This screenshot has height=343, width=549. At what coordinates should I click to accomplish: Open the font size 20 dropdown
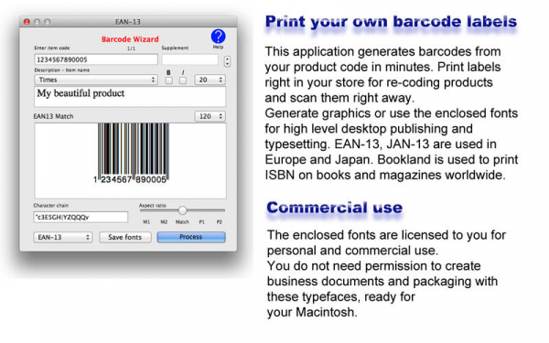click(x=210, y=80)
